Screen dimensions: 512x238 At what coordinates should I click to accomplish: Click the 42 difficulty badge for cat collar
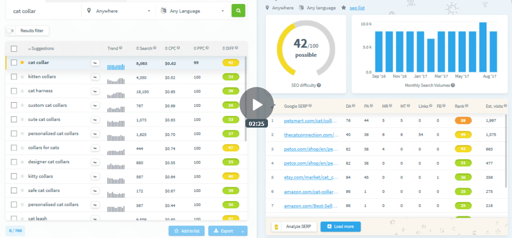230,63
